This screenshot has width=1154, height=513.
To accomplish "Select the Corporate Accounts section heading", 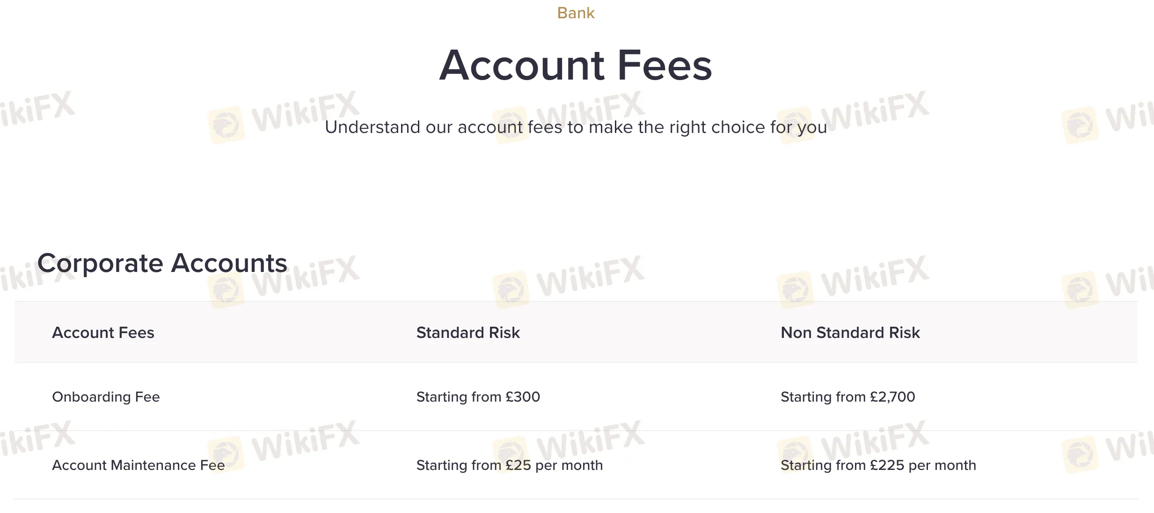I will pos(162,263).
